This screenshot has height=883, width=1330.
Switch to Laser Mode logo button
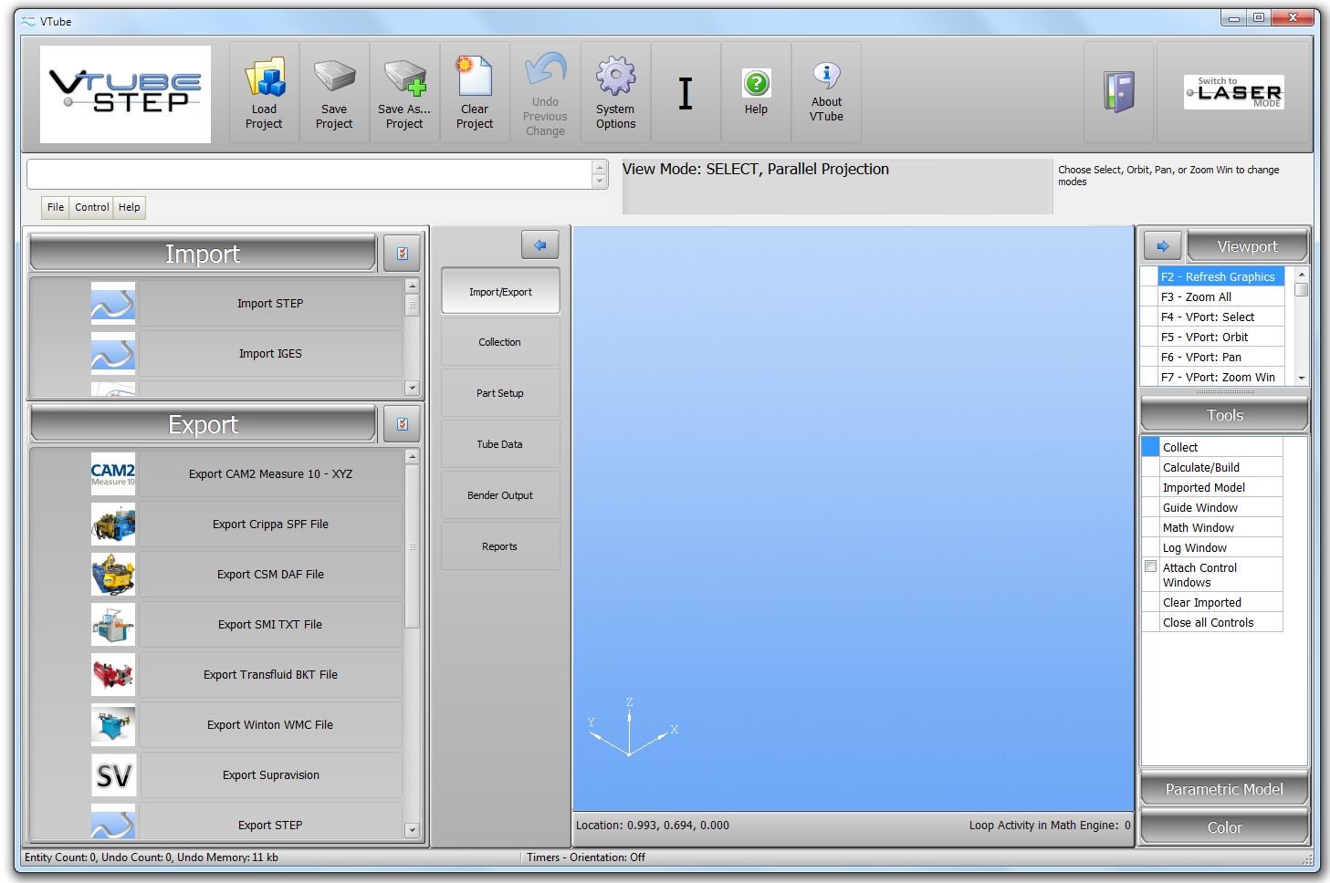click(1233, 92)
